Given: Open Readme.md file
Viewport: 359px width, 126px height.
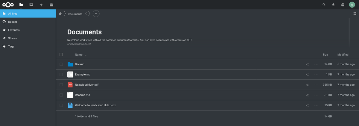Looking at the screenshot, I should coord(82,95).
